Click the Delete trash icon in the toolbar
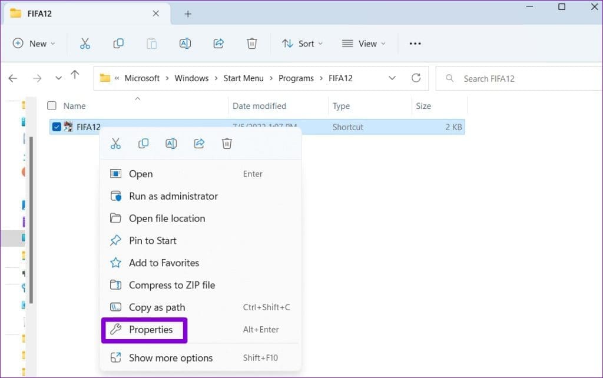 click(x=251, y=43)
